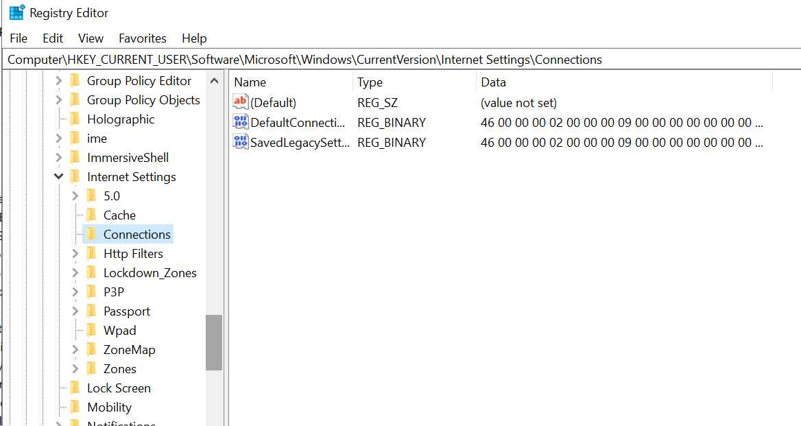The height and width of the screenshot is (426, 801).
Task: Click the tree pane scrollbar thumb
Action: (214, 342)
